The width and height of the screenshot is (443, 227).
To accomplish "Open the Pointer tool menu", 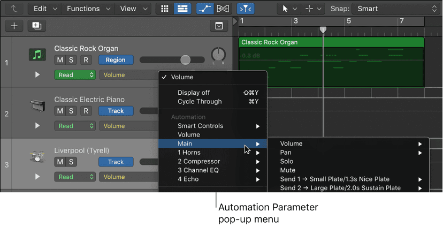I will coord(289,9).
